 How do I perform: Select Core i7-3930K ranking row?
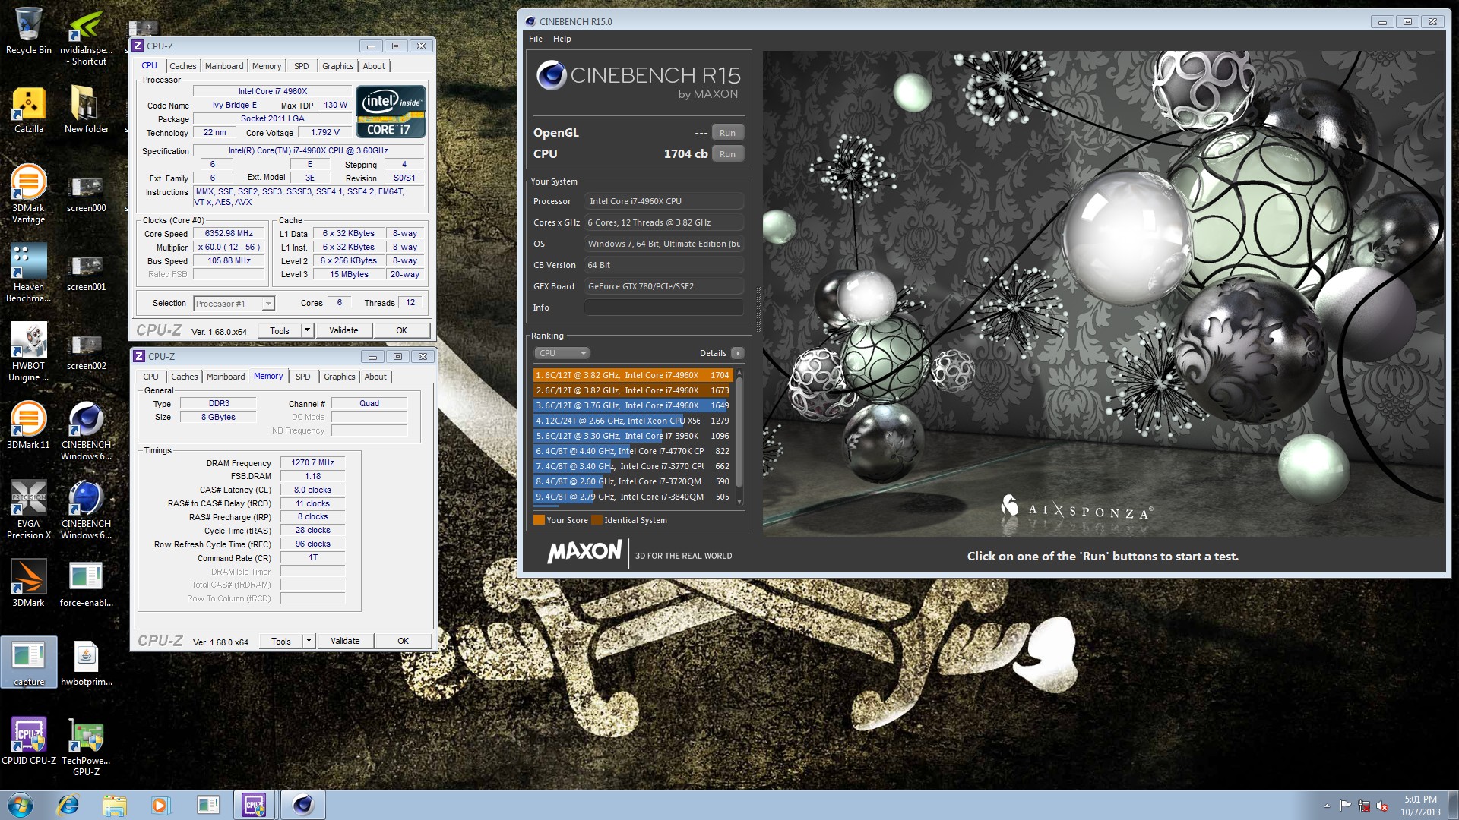pos(632,436)
